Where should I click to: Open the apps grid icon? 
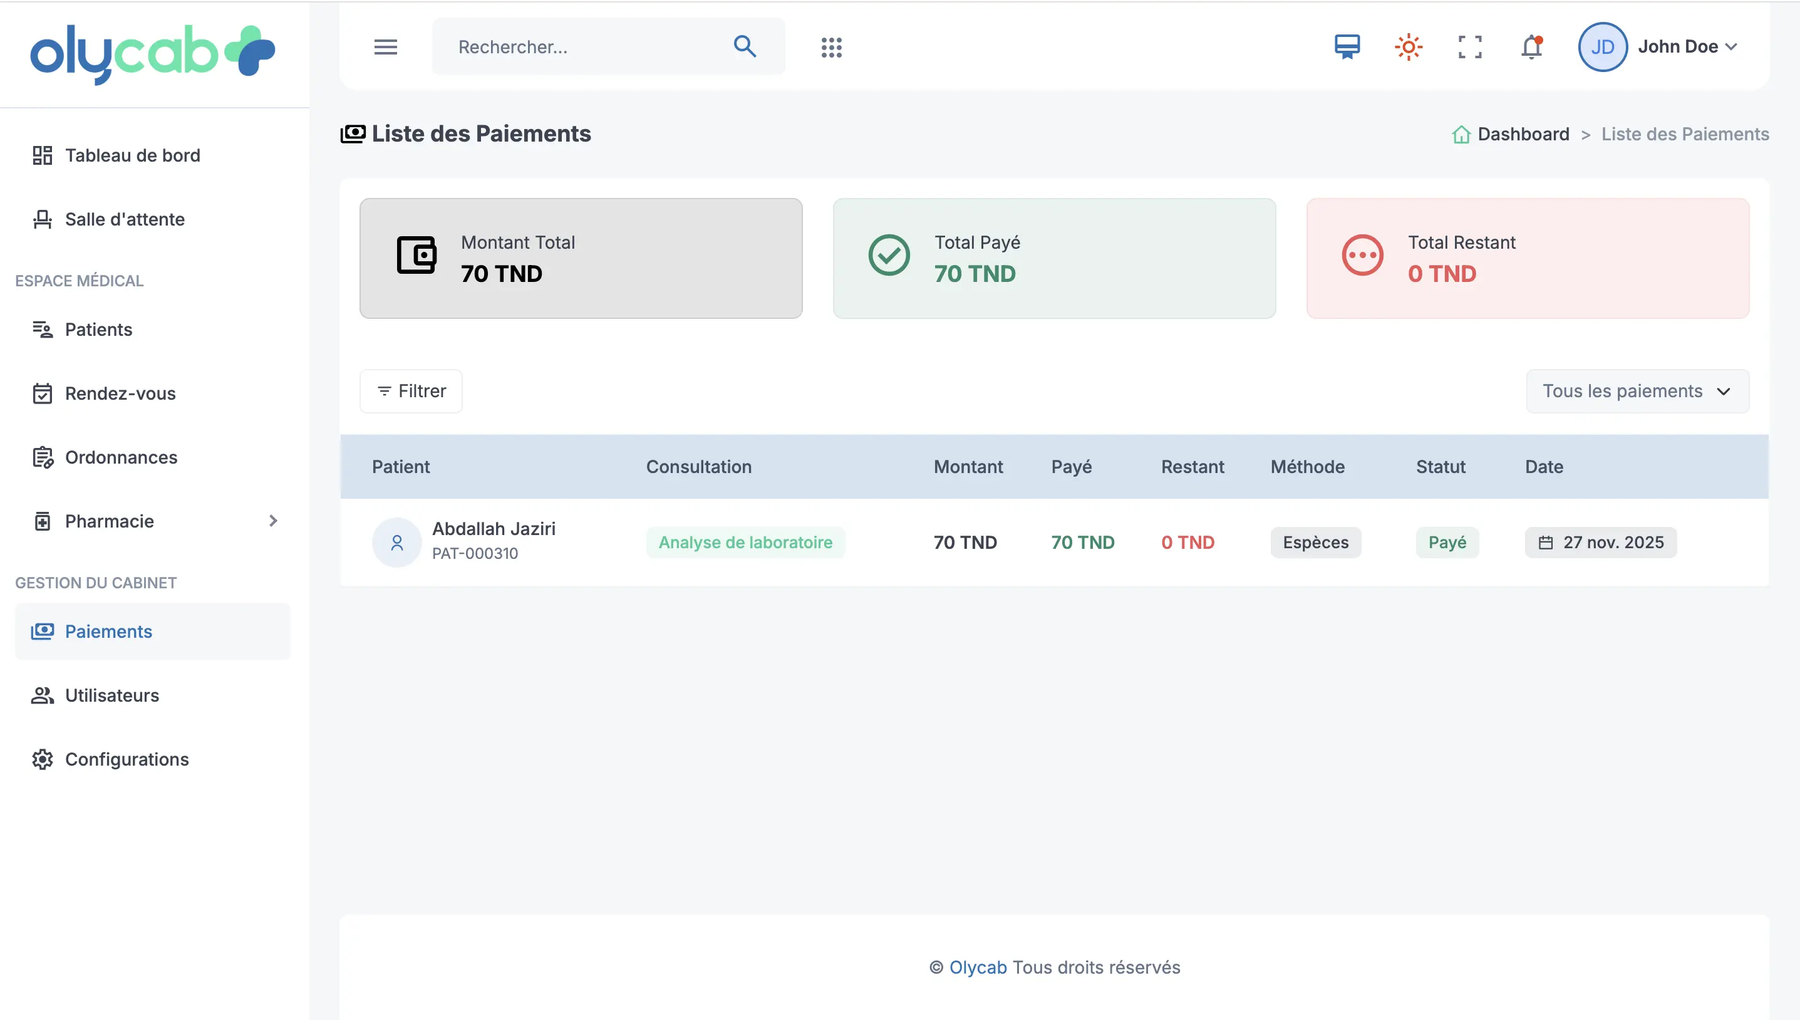click(831, 47)
